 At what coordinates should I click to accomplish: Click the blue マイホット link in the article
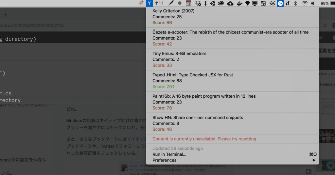coord(136,139)
